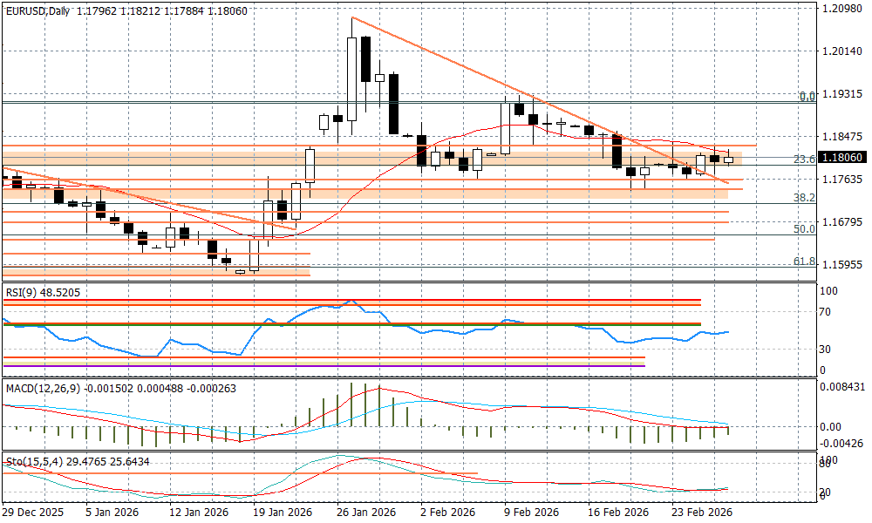Viewport: 872px width, 523px height.
Task: Select the current price label 1.18060
Action: pos(840,158)
